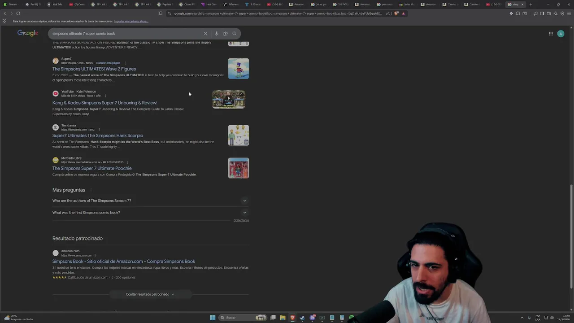Search by image with Google Lens icon
This screenshot has height=323, width=574.
tap(226, 34)
